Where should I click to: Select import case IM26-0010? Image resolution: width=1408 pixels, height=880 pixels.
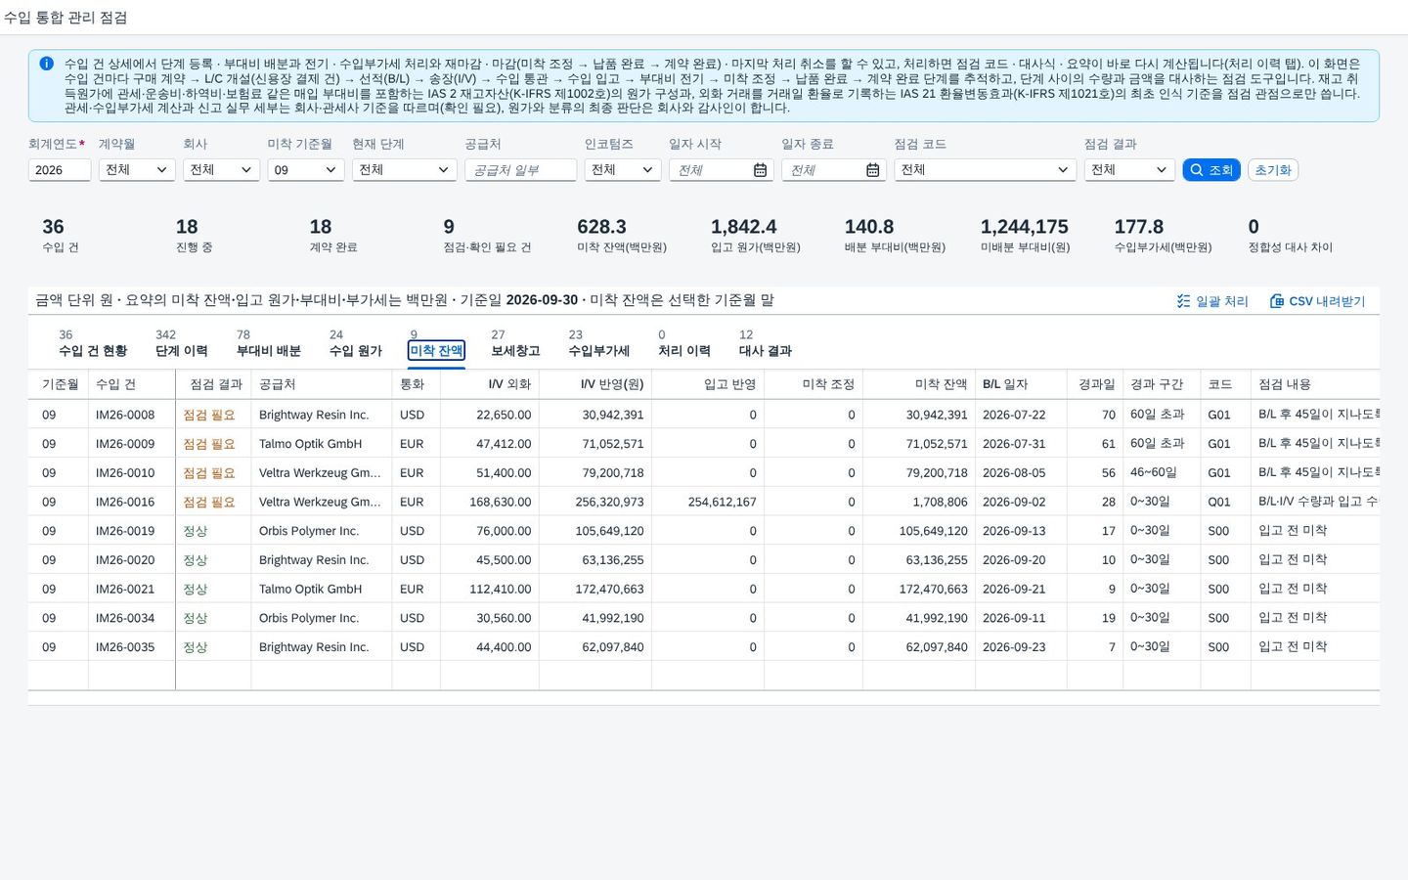tap(125, 473)
